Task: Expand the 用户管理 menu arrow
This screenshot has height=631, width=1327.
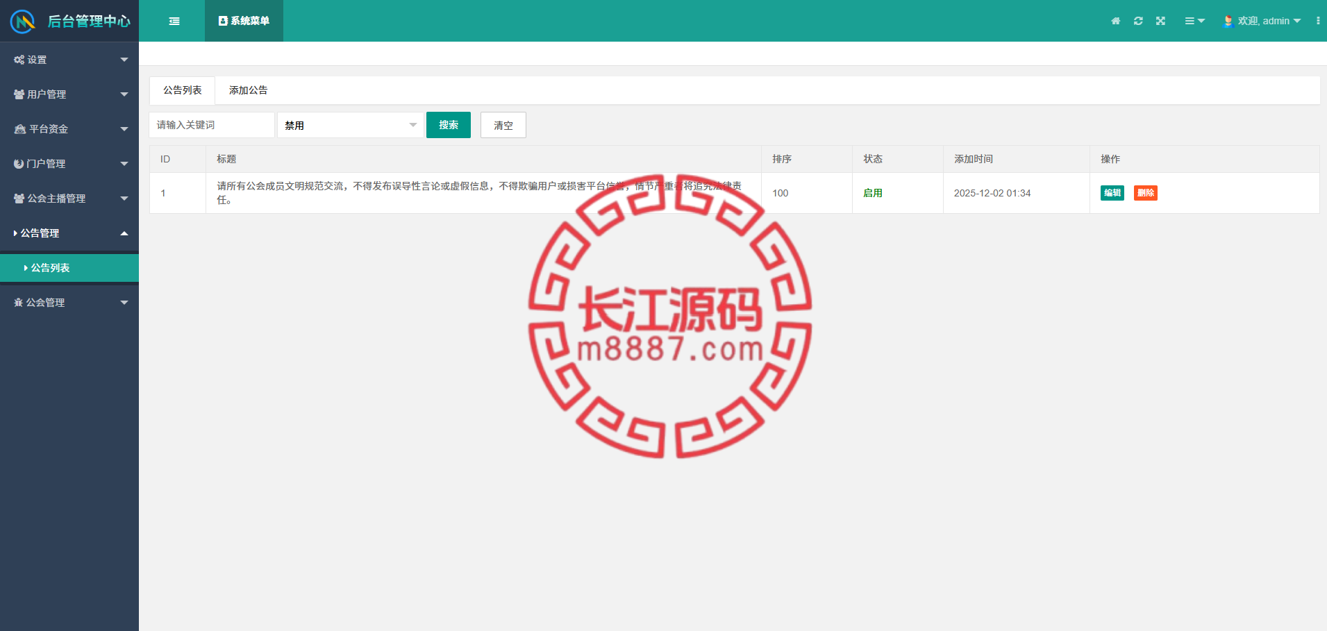Action: point(124,94)
